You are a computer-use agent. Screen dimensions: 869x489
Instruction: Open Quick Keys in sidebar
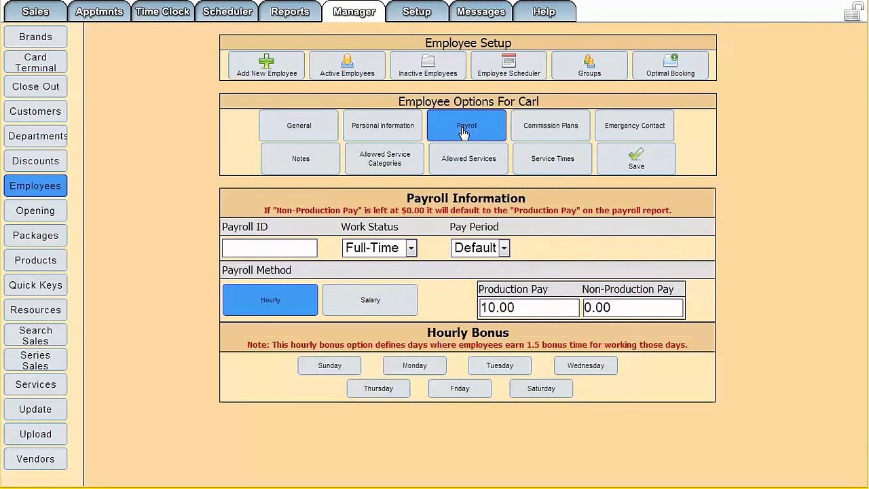click(x=35, y=285)
